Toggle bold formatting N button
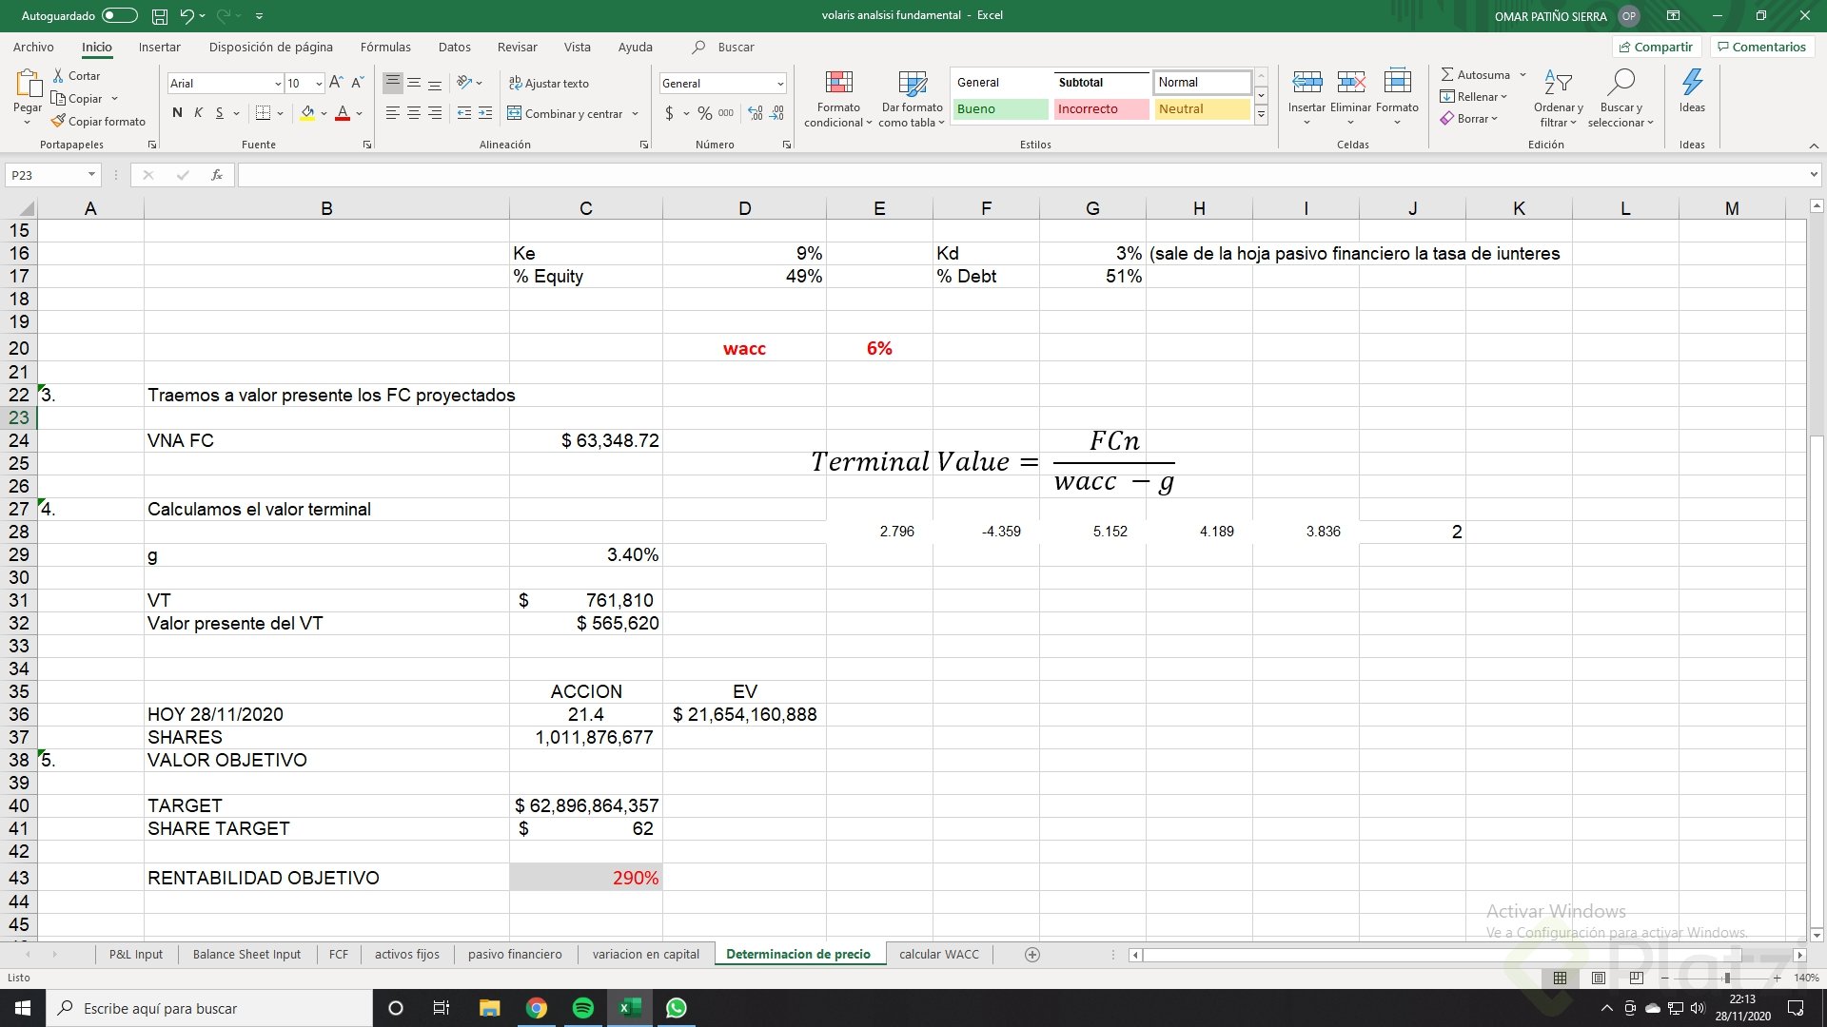The width and height of the screenshot is (1827, 1027). point(177,113)
